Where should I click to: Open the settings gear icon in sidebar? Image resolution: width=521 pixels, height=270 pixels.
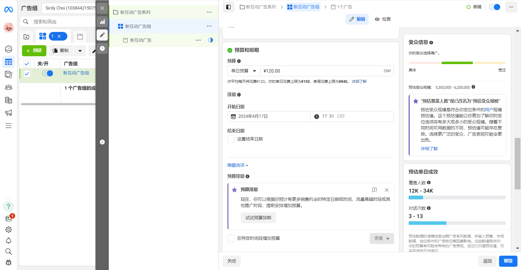(8, 229)
